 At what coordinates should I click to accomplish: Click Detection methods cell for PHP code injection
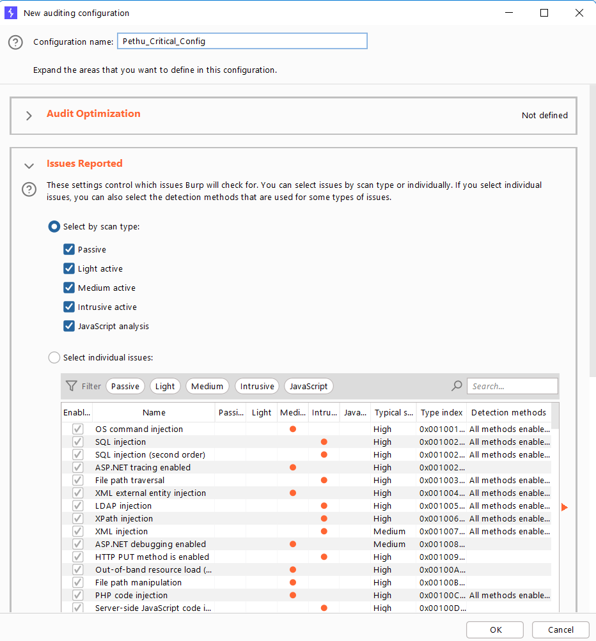point(509,595)
